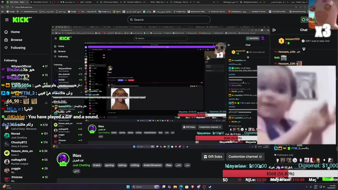
Task: Select the INas stream tag
Action: point(169,165)
